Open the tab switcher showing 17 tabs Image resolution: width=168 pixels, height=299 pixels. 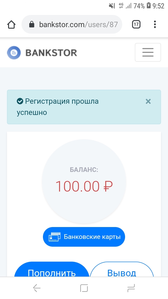pos(136,24)
